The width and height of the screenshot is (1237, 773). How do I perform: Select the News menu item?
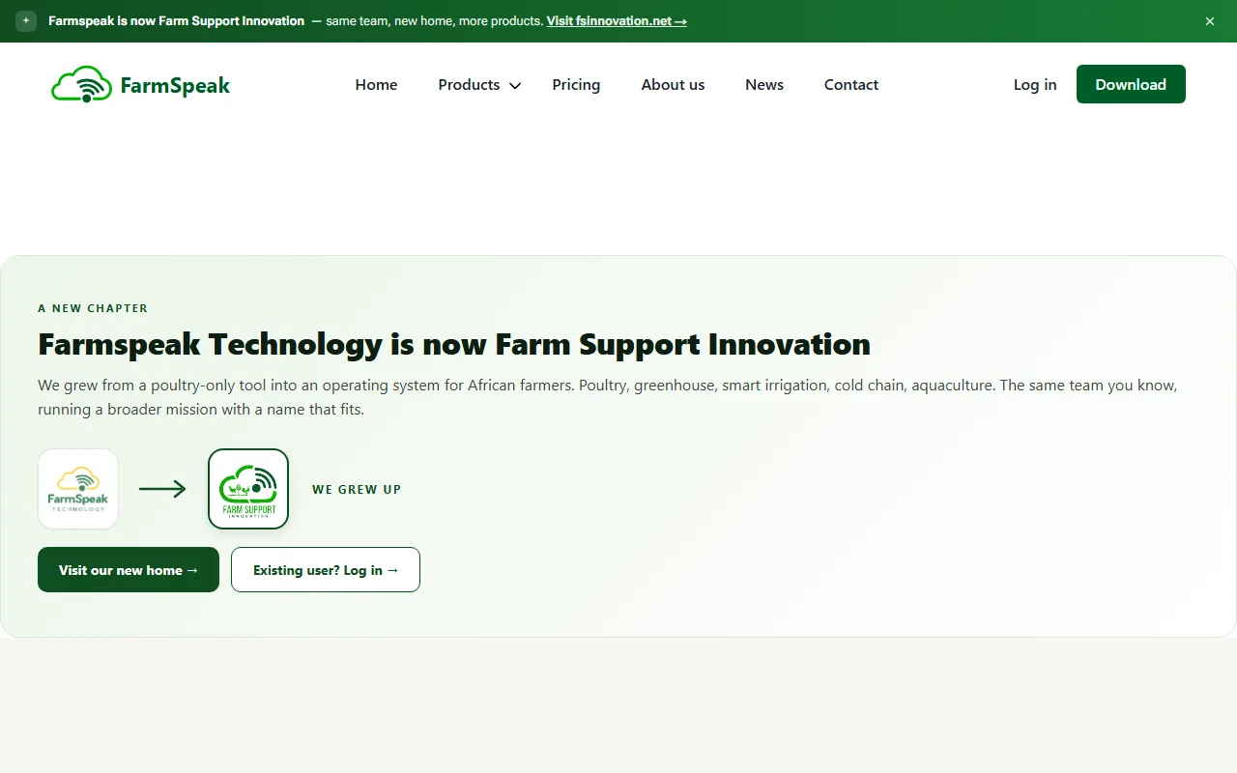tap(764, 85)
